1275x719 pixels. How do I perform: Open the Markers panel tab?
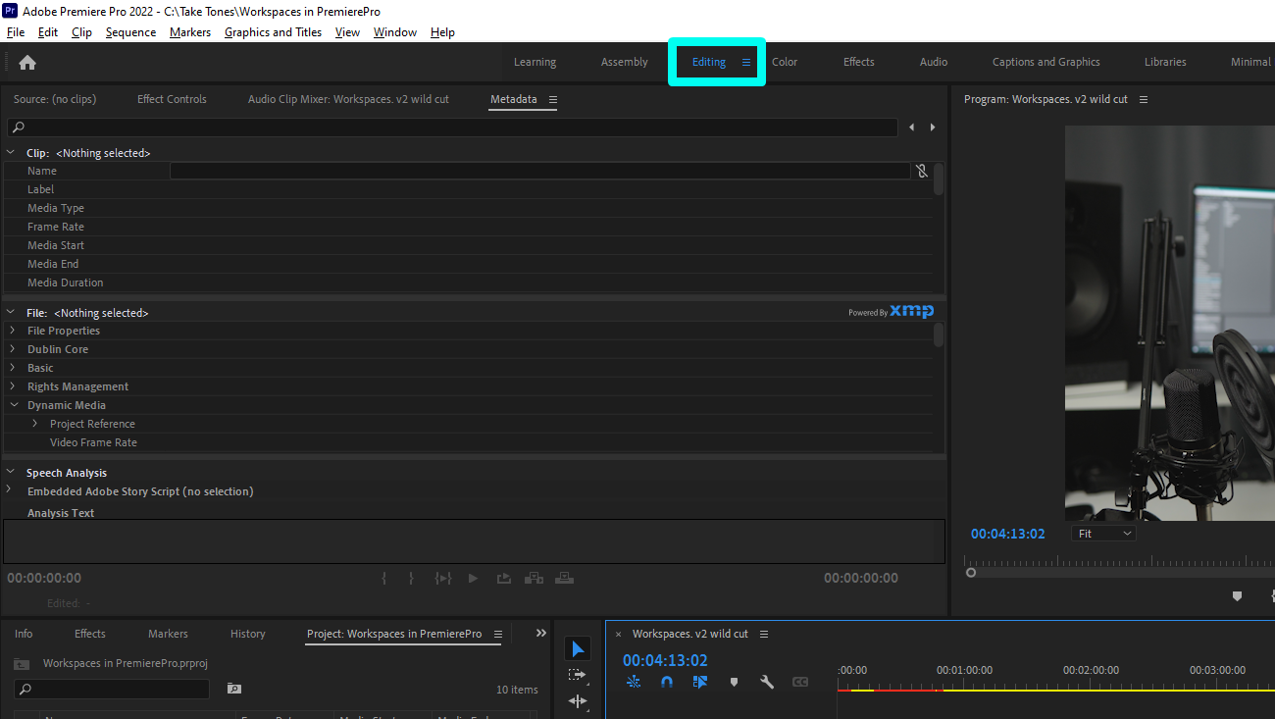point(168,634)
